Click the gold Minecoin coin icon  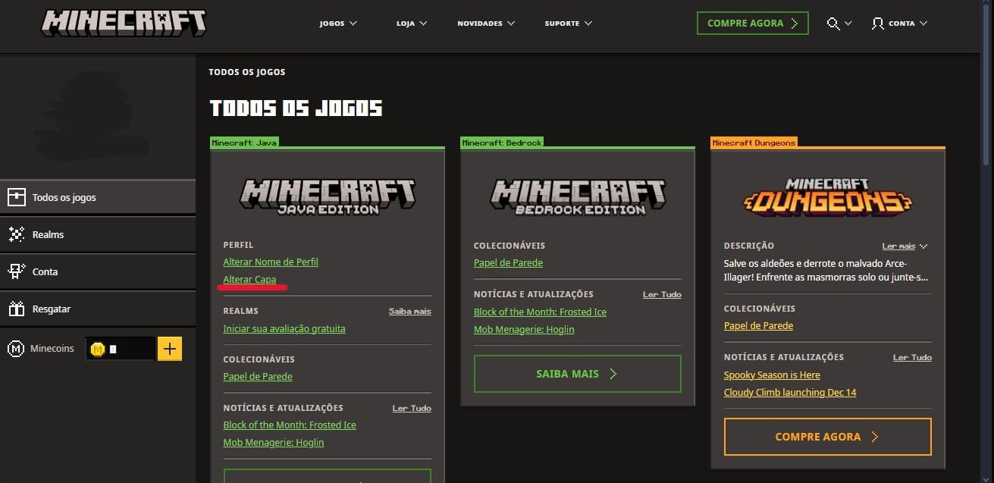tap(97, 350)
